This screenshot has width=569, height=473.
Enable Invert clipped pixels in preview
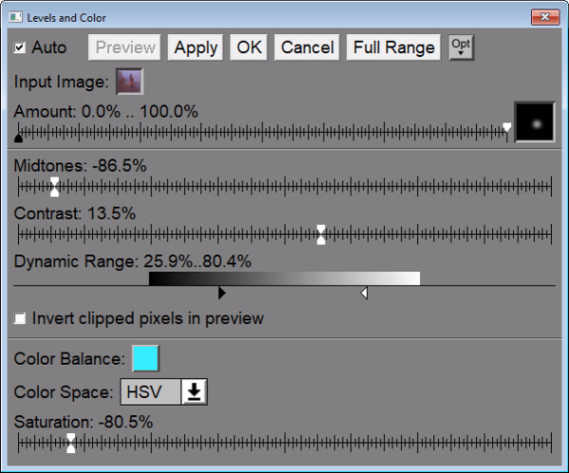pyautogui.click(x=20, y=318)
